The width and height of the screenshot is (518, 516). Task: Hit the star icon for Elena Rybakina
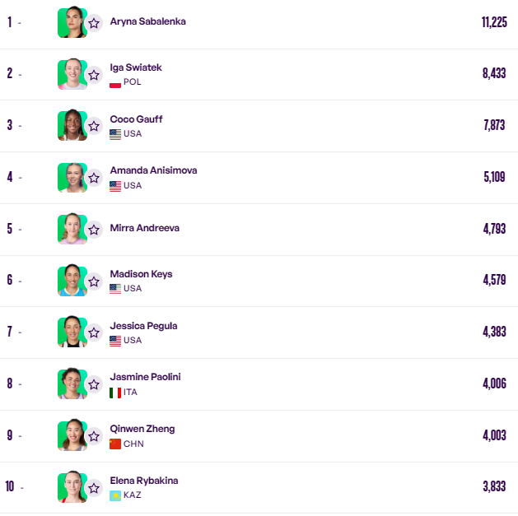pyautogui.click(x=94, y=487)
